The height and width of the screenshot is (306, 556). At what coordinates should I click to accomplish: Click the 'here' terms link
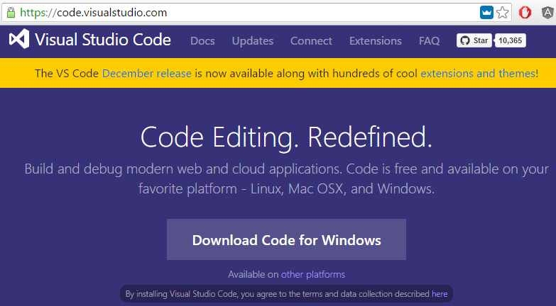point(440,294)
